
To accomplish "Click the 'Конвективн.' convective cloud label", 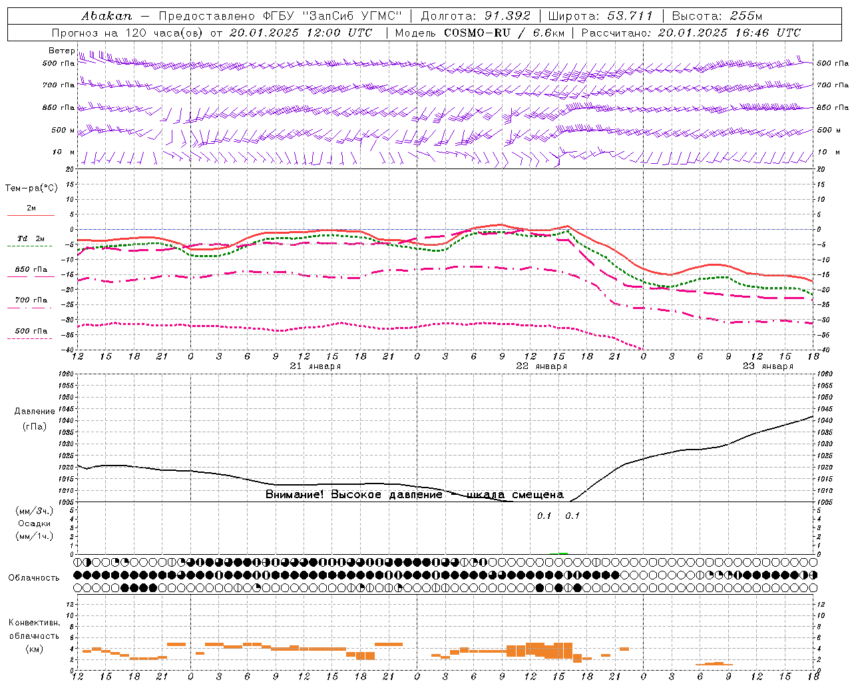I will [35, 623].
